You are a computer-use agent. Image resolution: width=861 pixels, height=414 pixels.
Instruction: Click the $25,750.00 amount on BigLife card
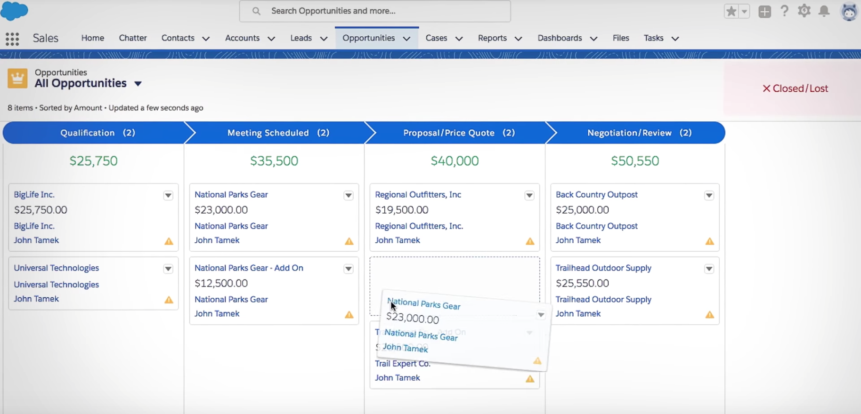tap(41, 210)
